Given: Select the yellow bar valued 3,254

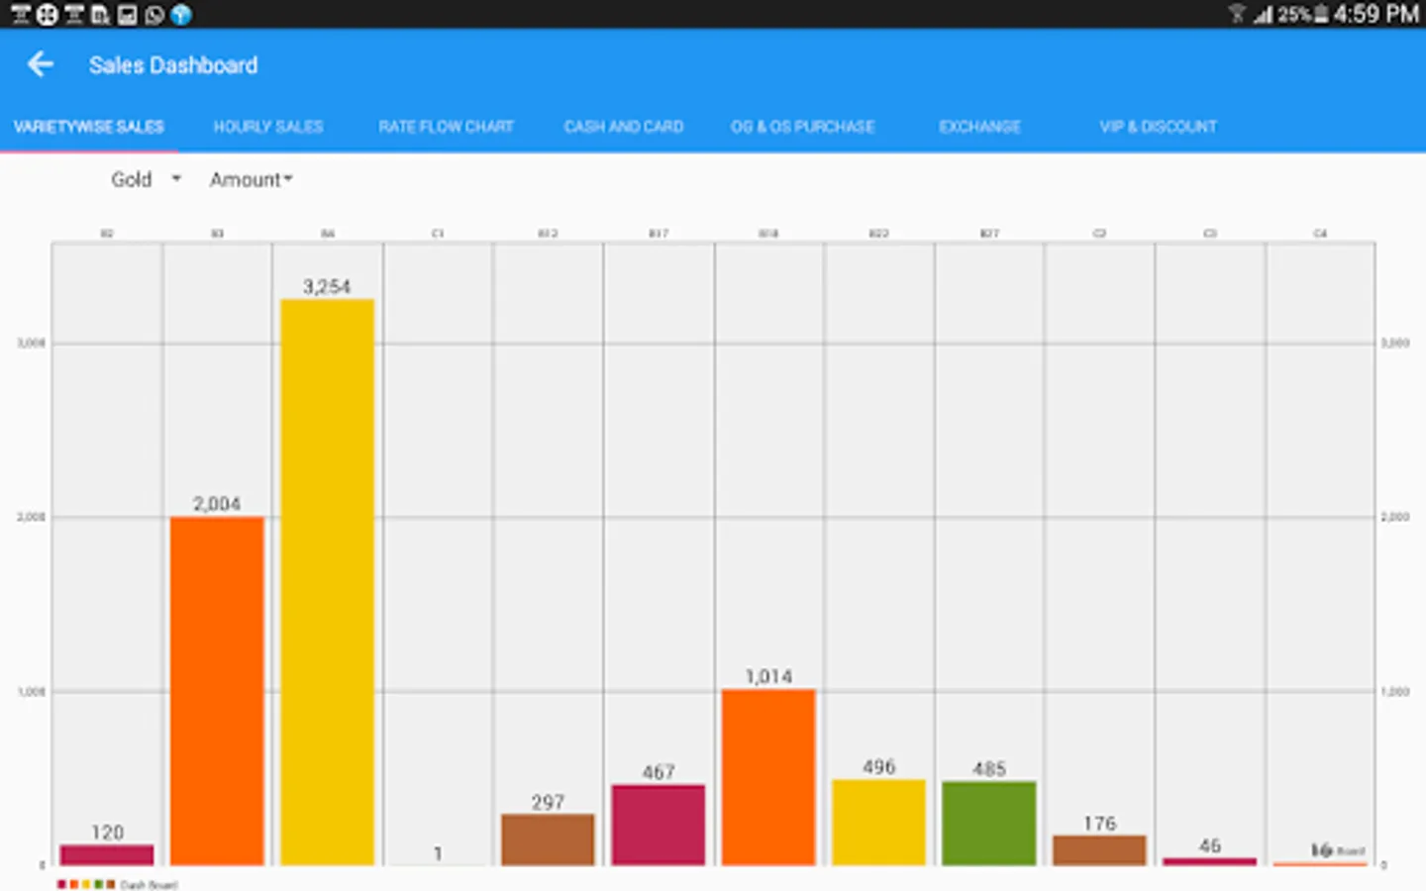Looking at the screenshot, I should 328,582.
